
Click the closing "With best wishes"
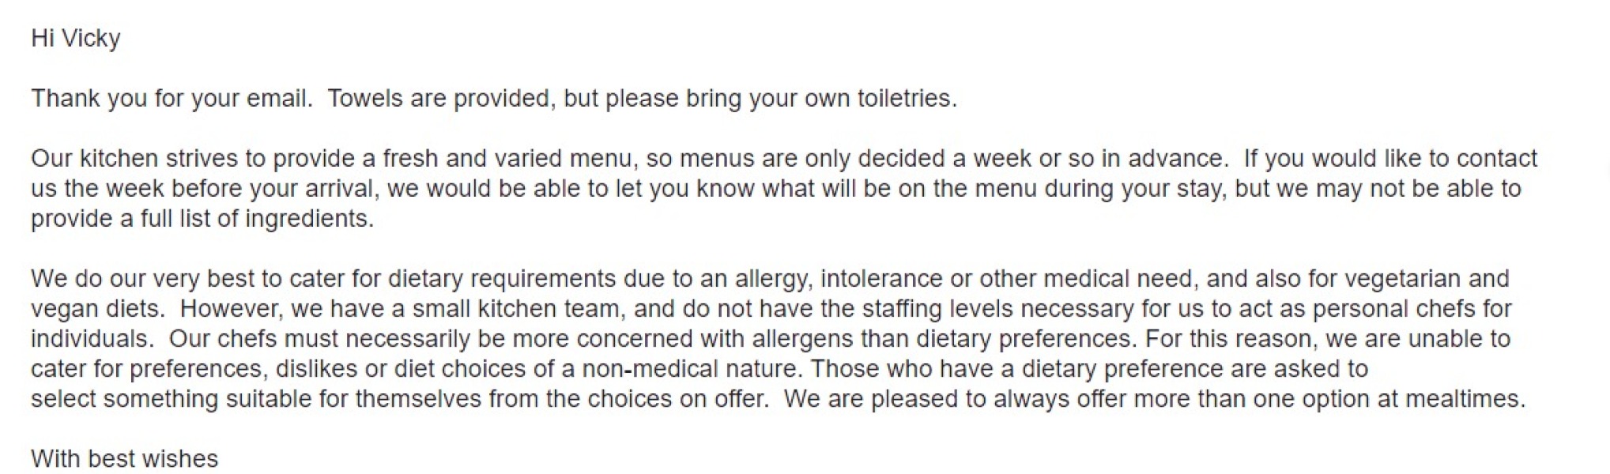coord(124,458)
